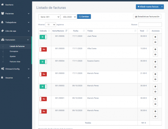Print invoice 001/00005 for Alba Costa

[x=155, y=55]
